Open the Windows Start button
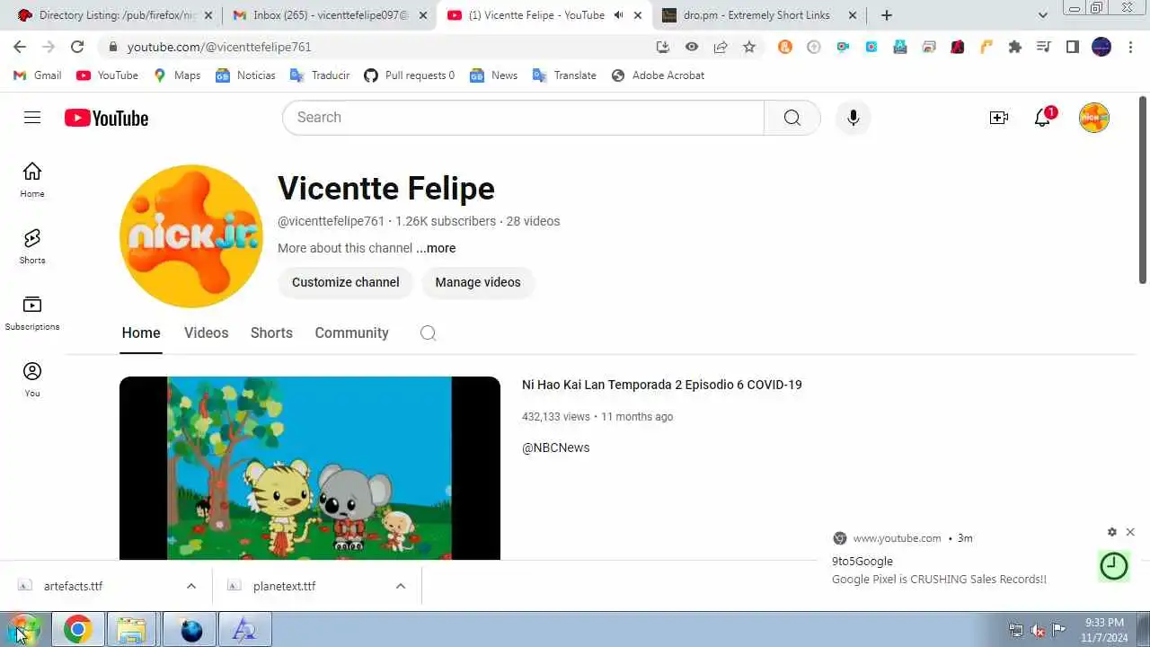Viewport: 1150px width, 647px height. coord(23,630)
